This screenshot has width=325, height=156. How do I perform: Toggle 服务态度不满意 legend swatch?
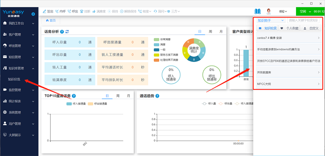pyautogui.click(x=157, y=55)
